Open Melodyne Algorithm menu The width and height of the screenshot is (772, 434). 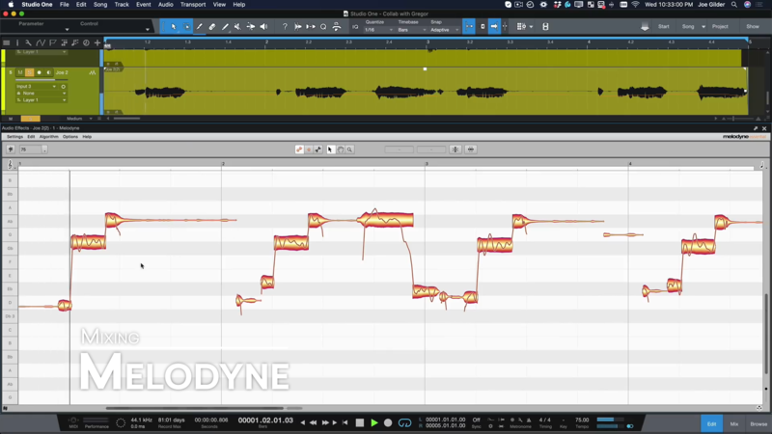(x=49, y=137)
